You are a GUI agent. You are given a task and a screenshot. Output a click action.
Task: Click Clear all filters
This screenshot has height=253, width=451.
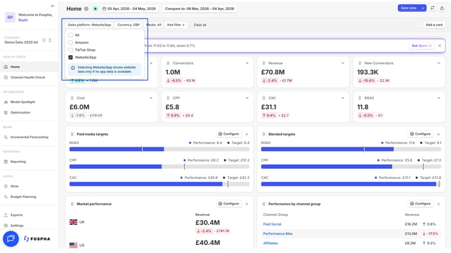200,25
